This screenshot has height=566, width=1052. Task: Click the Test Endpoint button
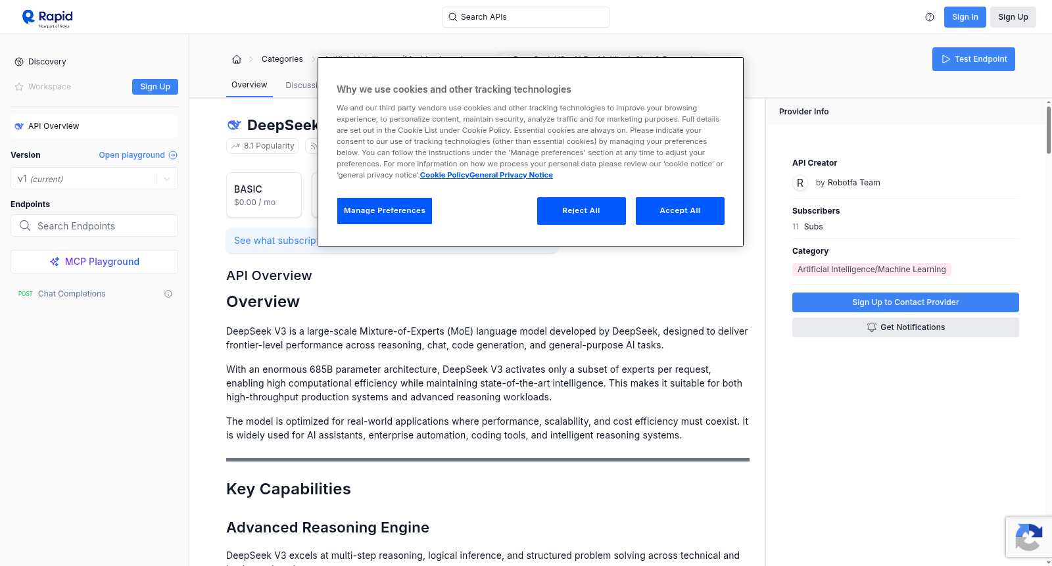[974, 59]
